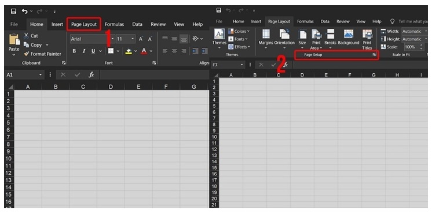Open Font Color dropdown arrow
Image resolution: width=432 pixels, height=214 pixels.
tap(151, 51)
